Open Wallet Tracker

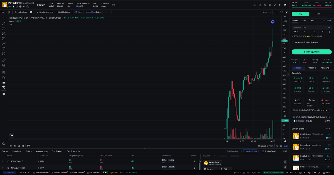click(41, 173)
